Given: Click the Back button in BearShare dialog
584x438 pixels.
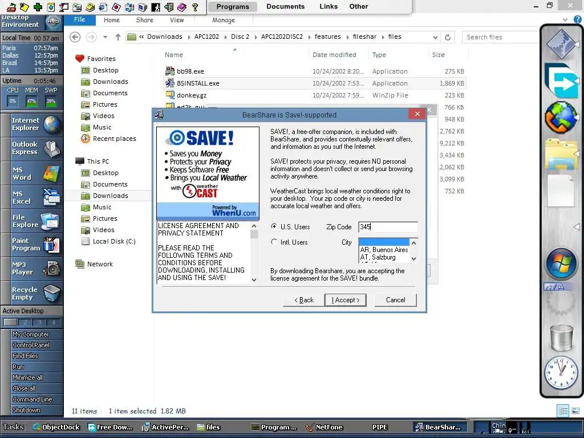Looking at the screenshot, I should (x=303, y=300).
